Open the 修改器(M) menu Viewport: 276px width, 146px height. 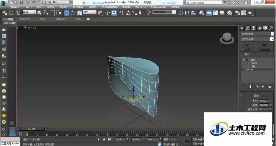[78, 7]
